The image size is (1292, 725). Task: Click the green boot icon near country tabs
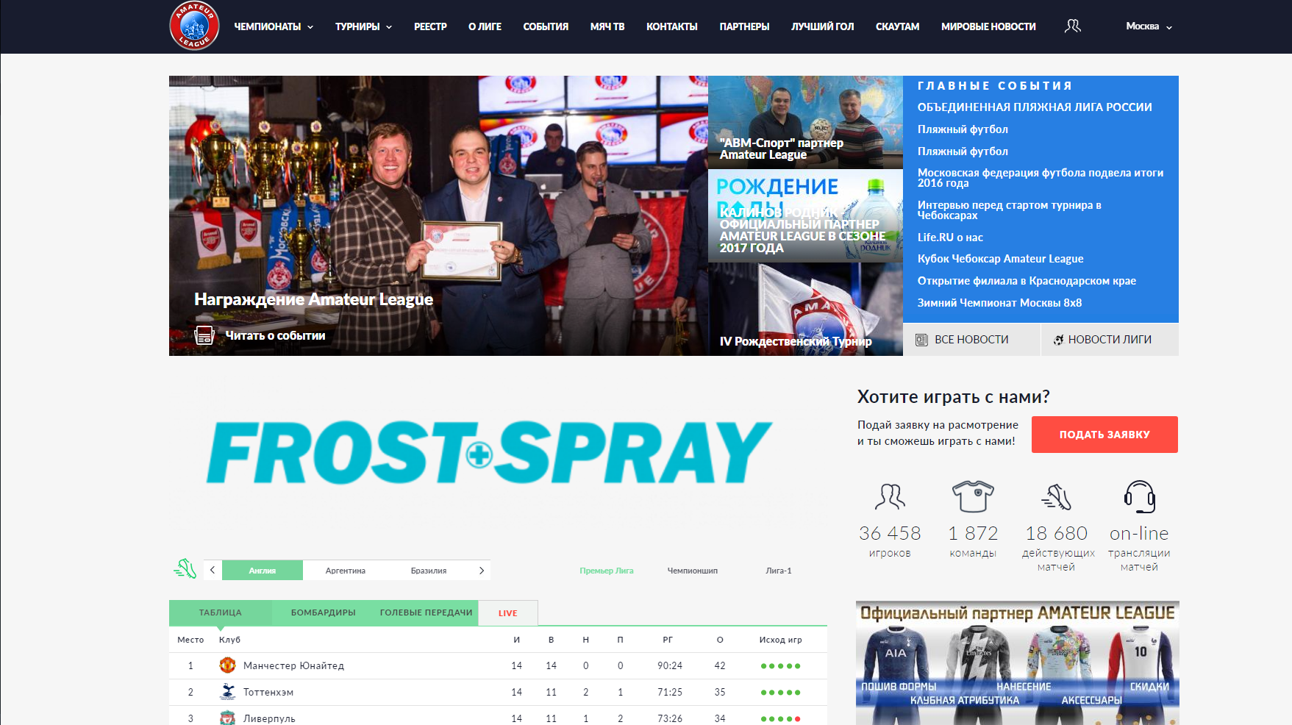(x=185, y=568)
